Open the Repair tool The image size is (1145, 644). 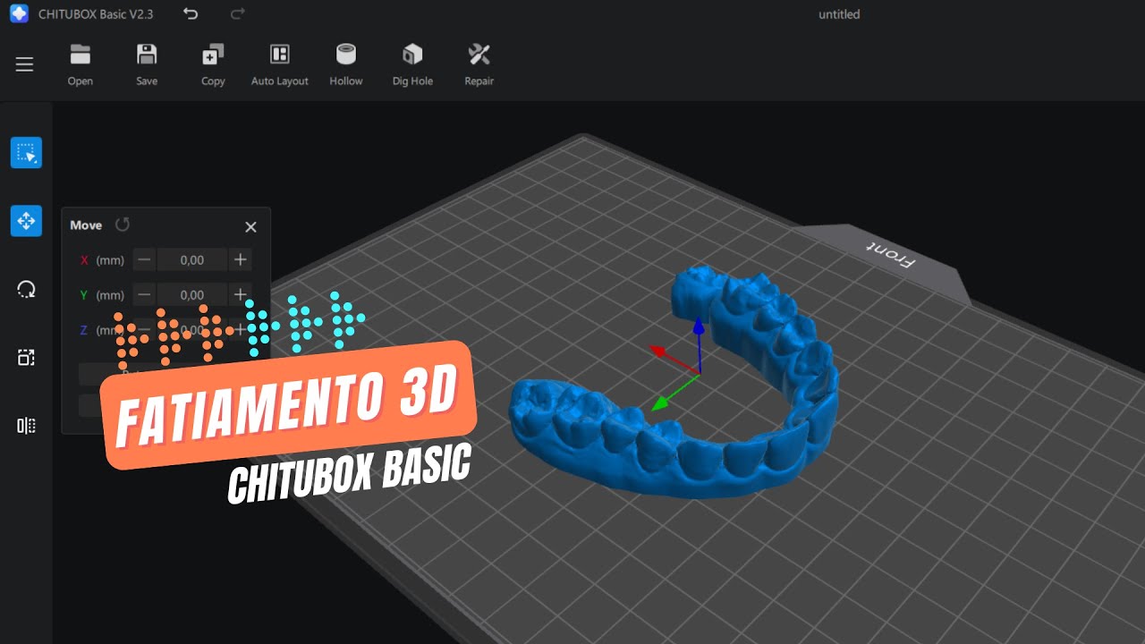tap(479, 64)
